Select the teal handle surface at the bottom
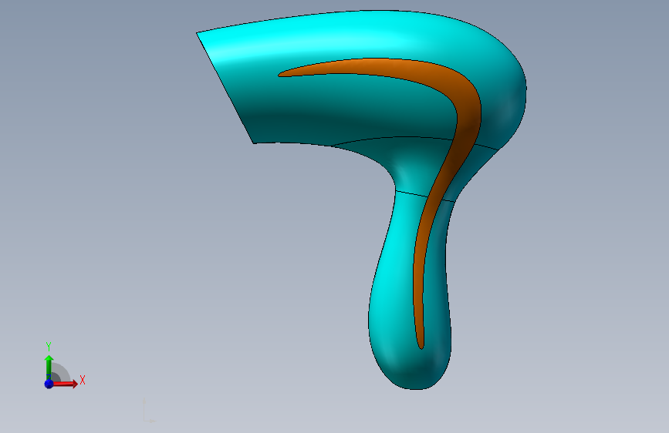The image size is (669, 433). point(394,290)
